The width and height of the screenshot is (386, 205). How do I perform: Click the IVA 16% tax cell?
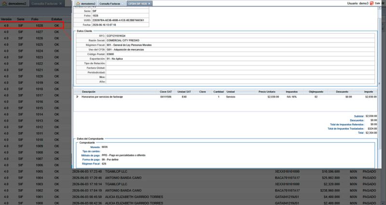(x=291, y=97)
